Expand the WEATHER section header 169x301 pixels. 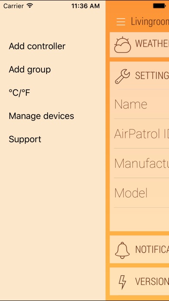(x=139, y=45)
